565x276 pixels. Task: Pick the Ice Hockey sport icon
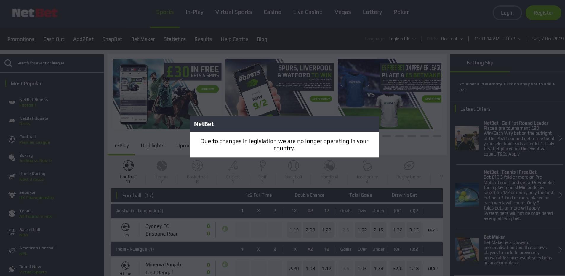pos(367,166)
